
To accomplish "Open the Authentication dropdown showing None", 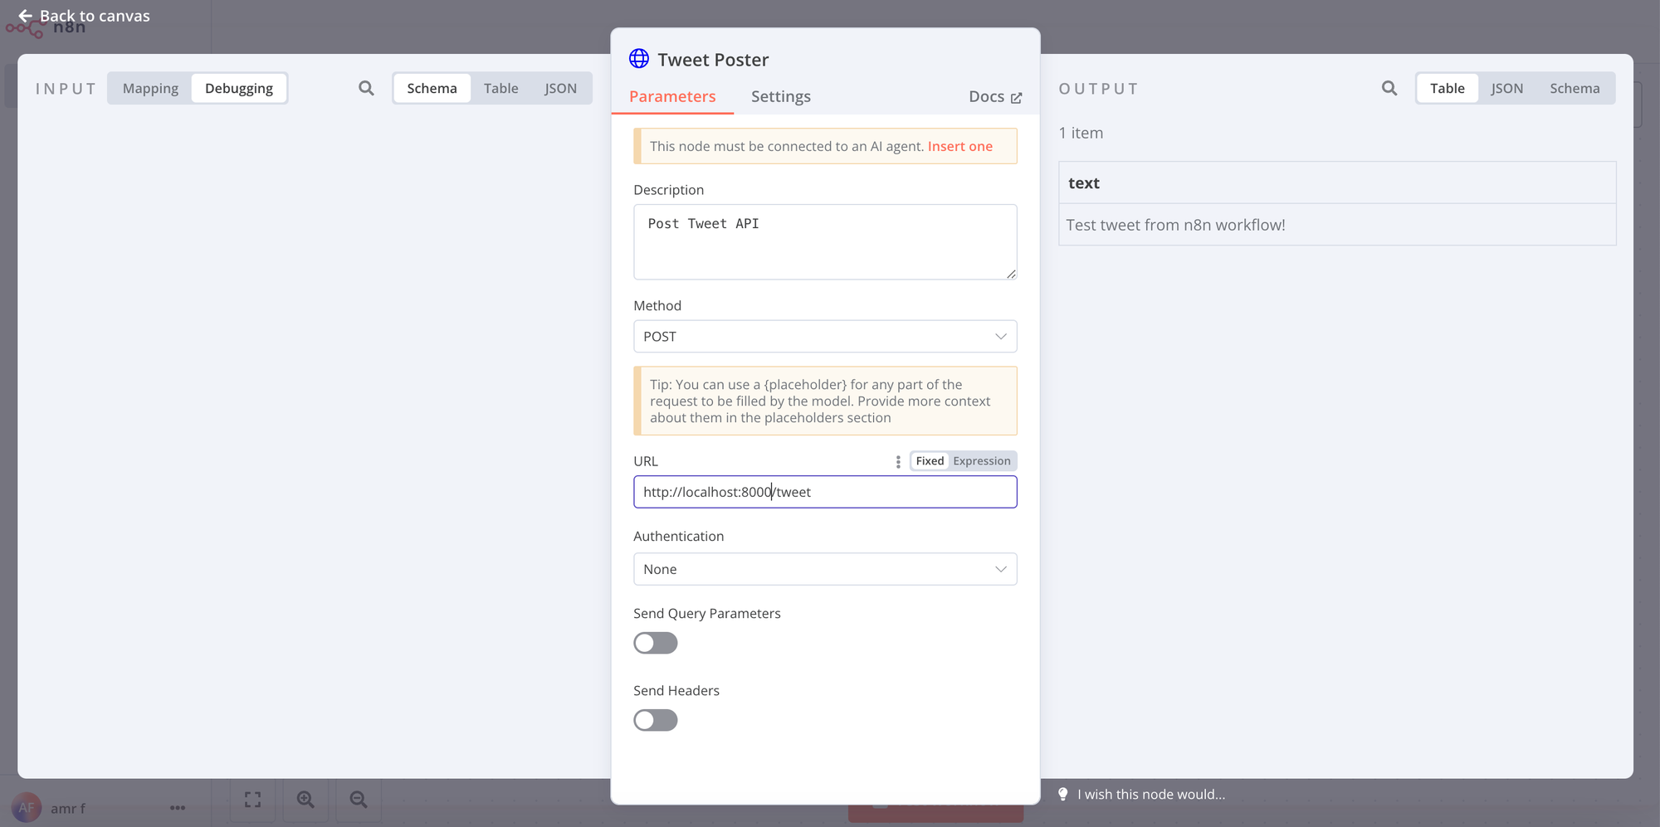I will (825, 569).
